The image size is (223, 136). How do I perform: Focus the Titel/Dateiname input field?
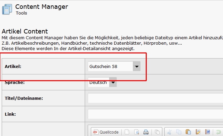pos(155,98)
